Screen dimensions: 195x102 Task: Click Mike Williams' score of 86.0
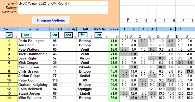[x=114, y=97]
